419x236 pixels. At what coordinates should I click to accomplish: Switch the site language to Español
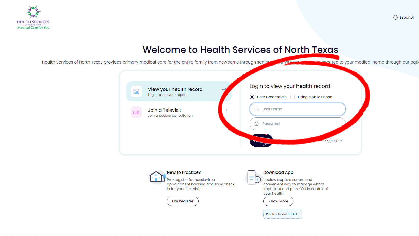tap(407, 17)
